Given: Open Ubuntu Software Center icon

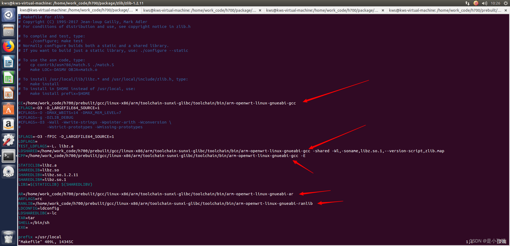Looking at the screenshot, I should coord(9,109).
